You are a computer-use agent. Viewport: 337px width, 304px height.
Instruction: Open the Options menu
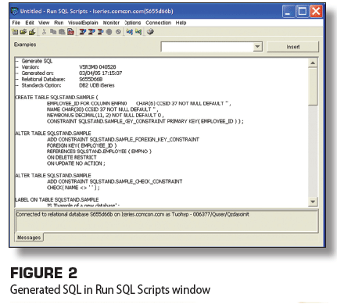pyautogui.click(x=133, y=23)
